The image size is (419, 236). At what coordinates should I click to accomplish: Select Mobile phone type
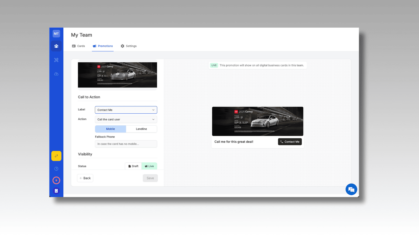pyautogui.click(x=111, y=129)
